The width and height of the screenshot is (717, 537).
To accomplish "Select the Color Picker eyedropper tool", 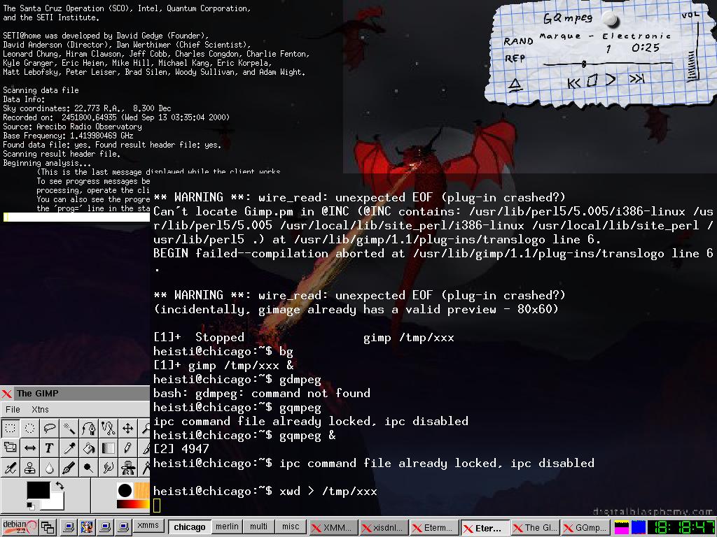I will (69, 447).
